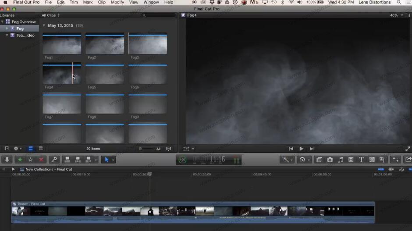Open the Keyword Editor key icon
This screenshot has width=412, height=231.
54,160
